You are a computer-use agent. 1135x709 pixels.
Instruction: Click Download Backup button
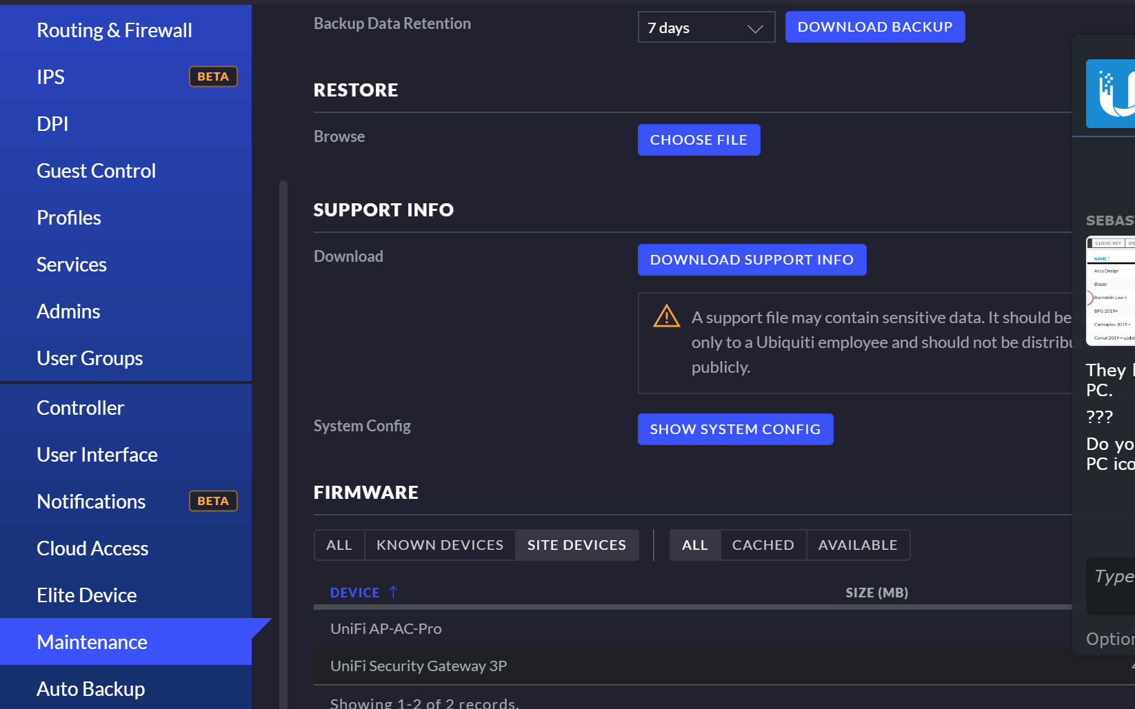874,27
